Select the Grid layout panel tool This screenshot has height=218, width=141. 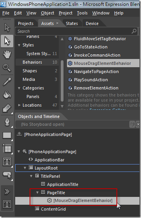coord(7,148)
